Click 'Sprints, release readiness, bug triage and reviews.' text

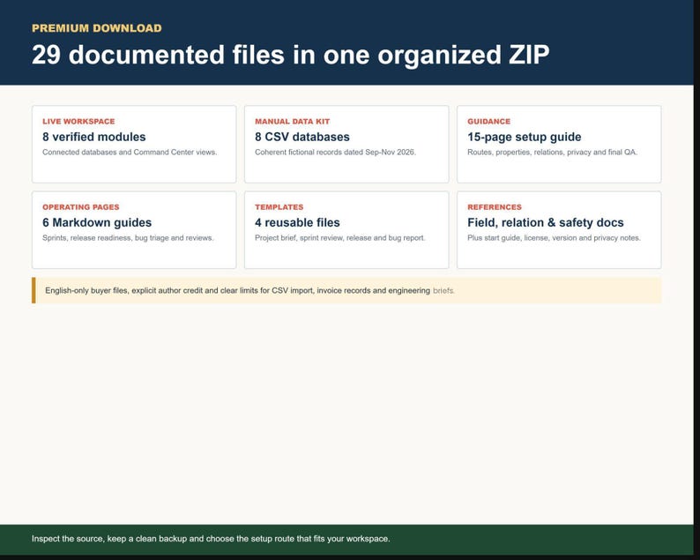(x=128, y=238)
